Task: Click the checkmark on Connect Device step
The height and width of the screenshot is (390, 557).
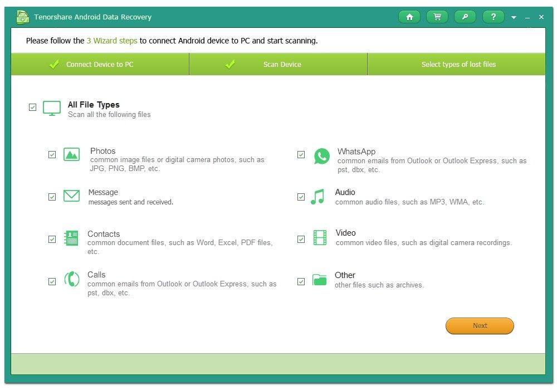Action: tap(55, 64)
